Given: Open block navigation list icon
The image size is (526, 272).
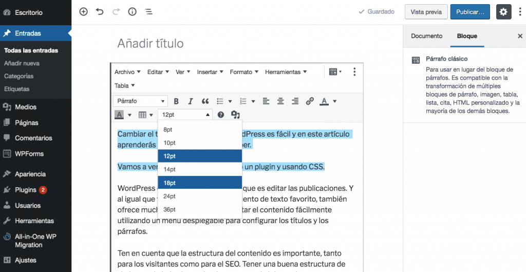Looking at the screenshot, I should pyautogui.click(x=148, y=12).
